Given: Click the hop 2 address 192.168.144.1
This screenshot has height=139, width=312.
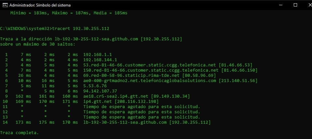Looking at the screenshot, I should pos(100,60).
